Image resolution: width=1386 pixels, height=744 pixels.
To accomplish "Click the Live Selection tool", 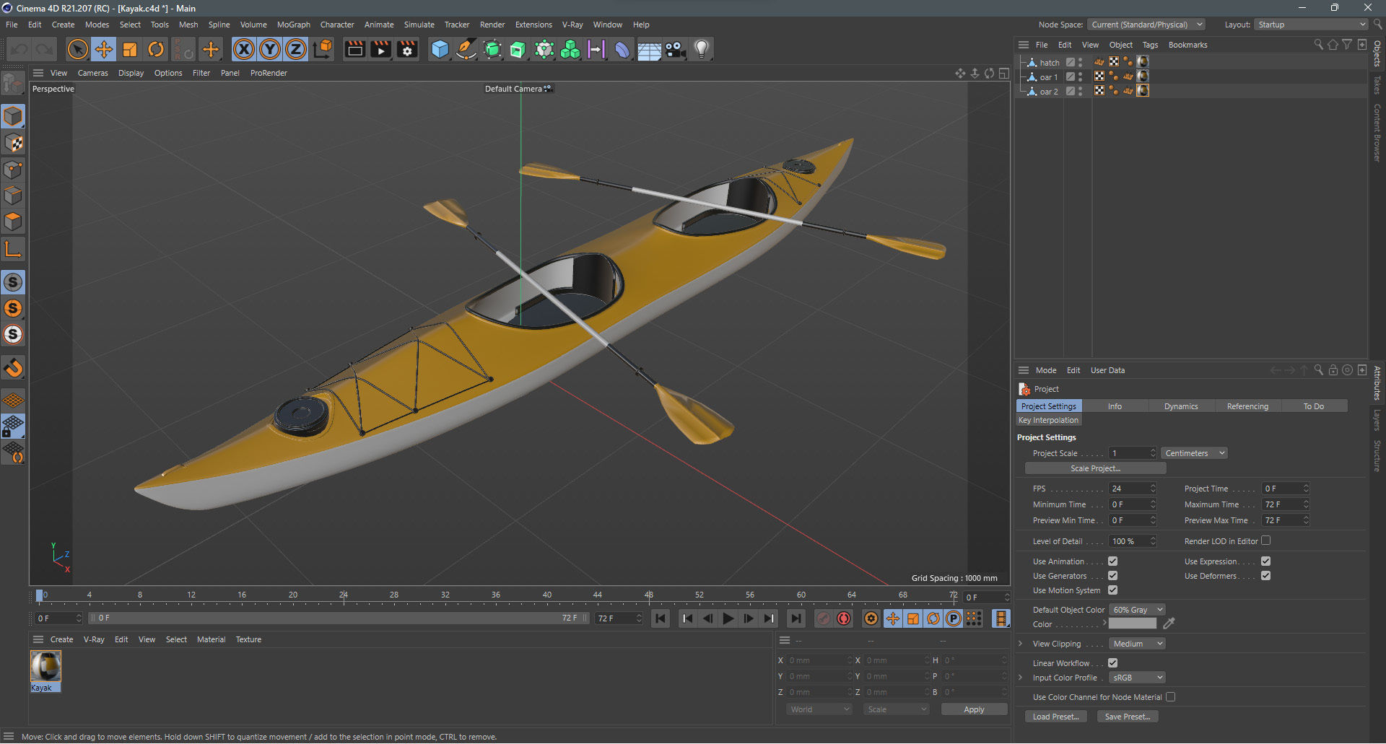I will (77, 49).
